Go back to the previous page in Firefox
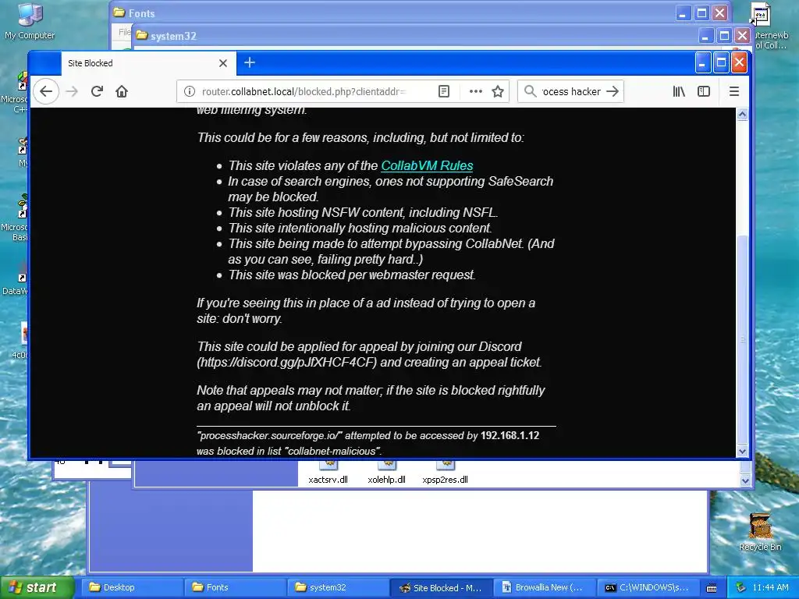Screen dimensions: 799x599 46,92
